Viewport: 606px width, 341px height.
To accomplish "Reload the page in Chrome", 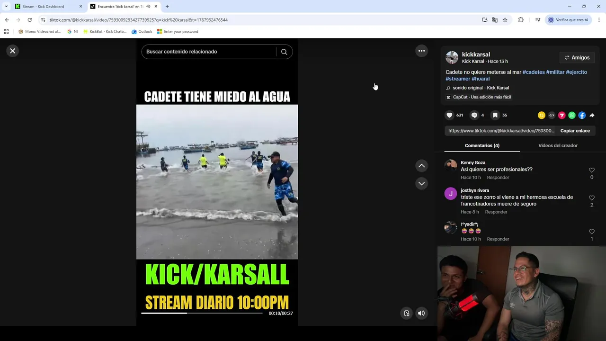I will 29,20.
